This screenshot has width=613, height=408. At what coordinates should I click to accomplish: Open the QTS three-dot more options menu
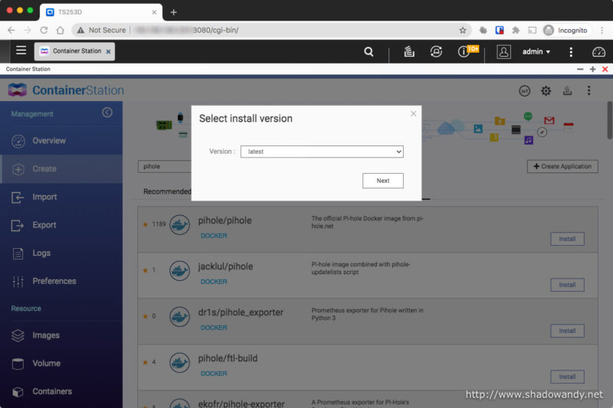[571, 51]
